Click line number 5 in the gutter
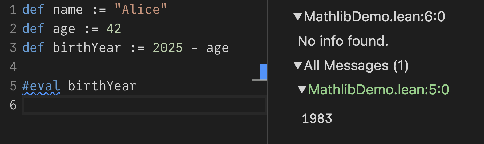Image resolution: width=484 pixels, height=144 pixels. coord(13,86)
